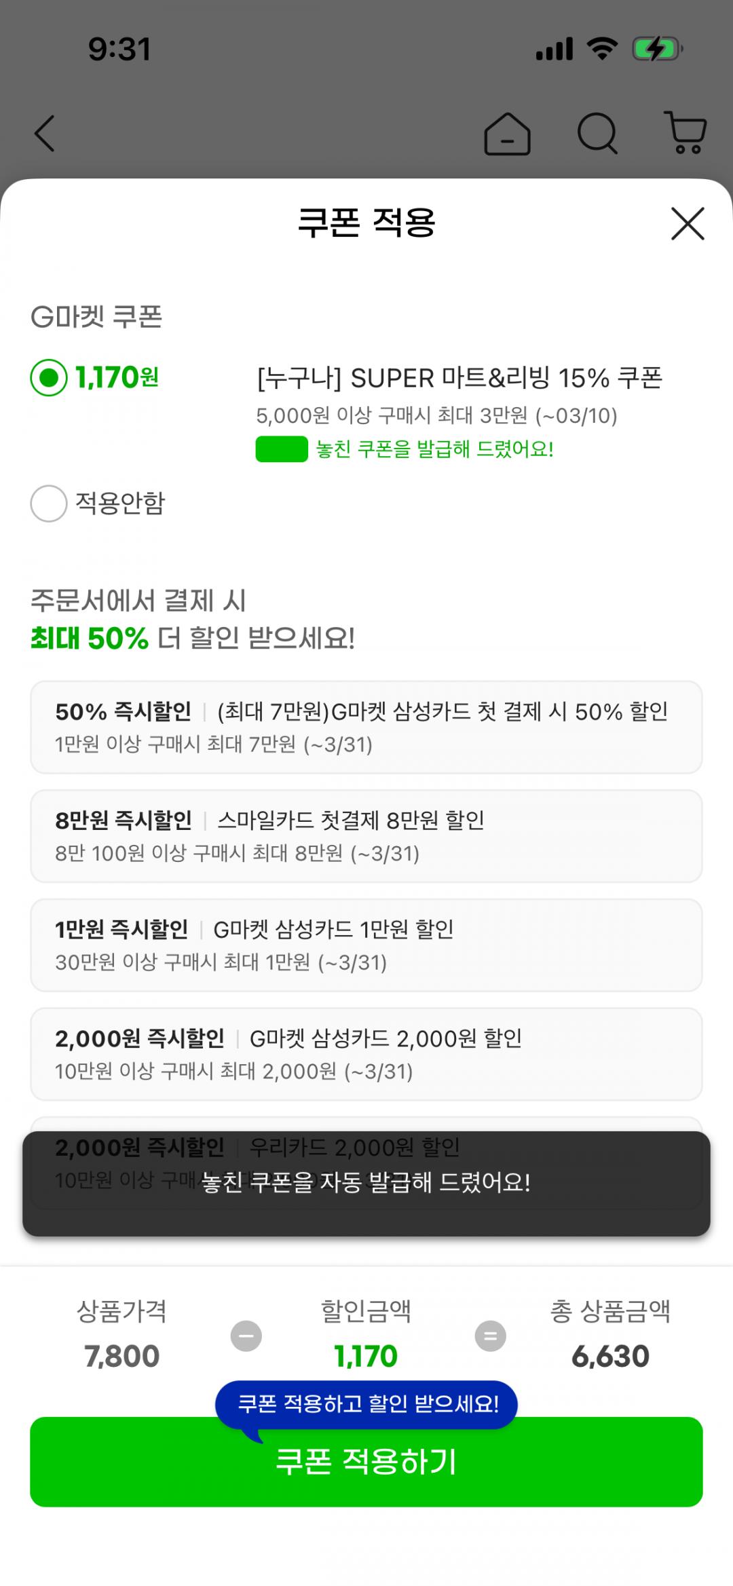Tap the SUPER 마트&리빙 15% 쿠폰 title
This screenshot has height=1586, width=733.
tap(459, 378)
